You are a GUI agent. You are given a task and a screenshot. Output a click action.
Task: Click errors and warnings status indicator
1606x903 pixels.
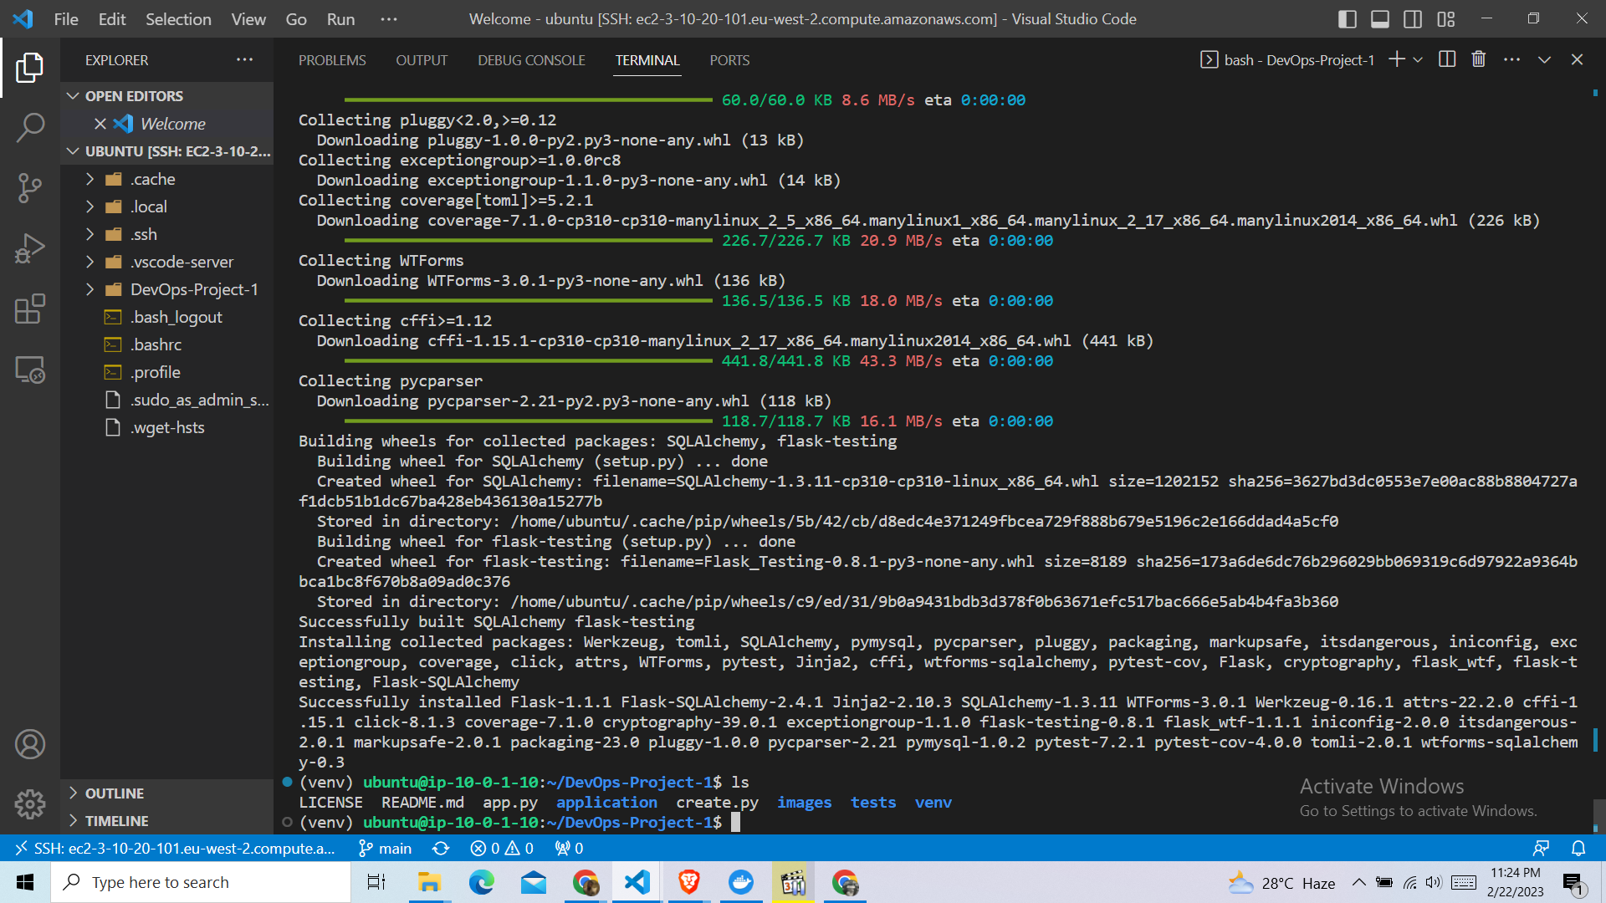pos(500,848)
